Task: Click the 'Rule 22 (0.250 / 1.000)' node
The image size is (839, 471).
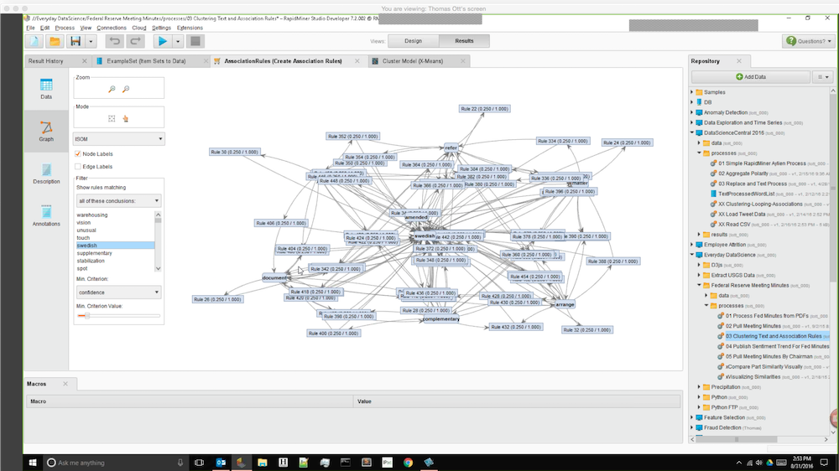Action: [485, 108]
